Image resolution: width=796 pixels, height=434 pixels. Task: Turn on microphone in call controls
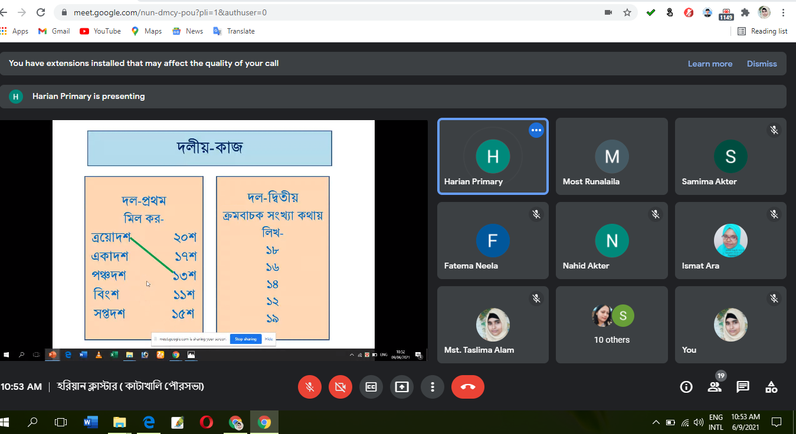310,387
